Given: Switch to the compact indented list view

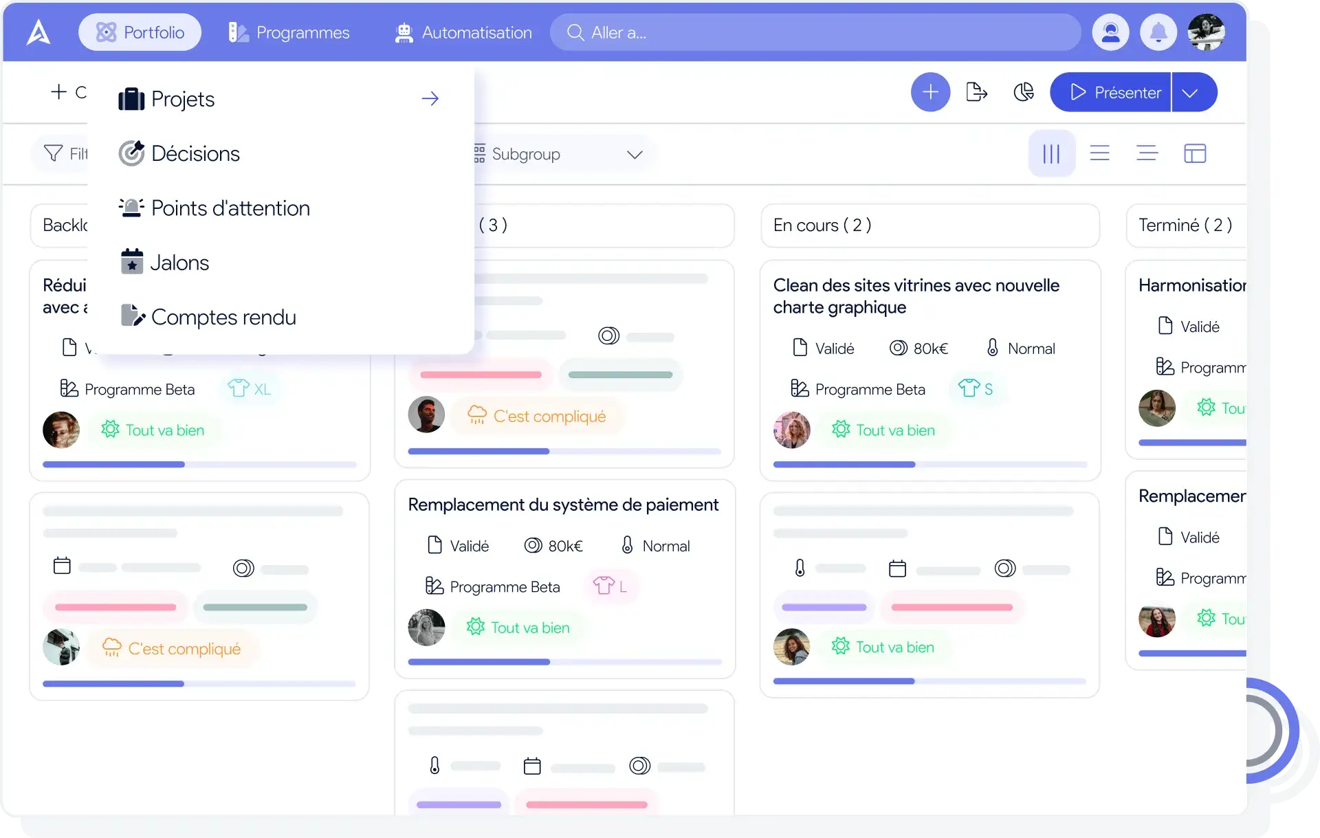Looking at the screenshot, I should click(x=1147, y=153).
